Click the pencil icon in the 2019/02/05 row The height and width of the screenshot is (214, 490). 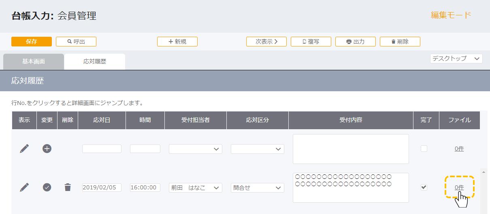(24, 187)
